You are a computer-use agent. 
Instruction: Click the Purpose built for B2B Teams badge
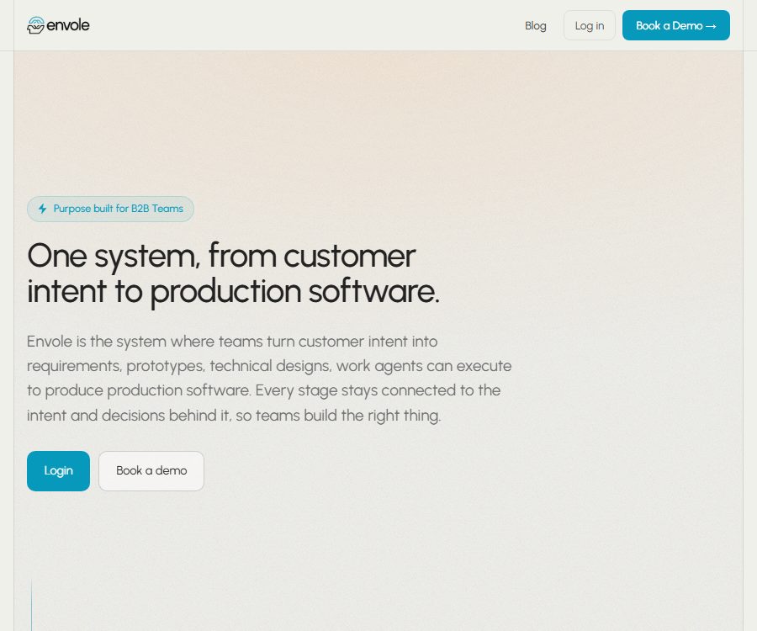click(x=110, y=209)
